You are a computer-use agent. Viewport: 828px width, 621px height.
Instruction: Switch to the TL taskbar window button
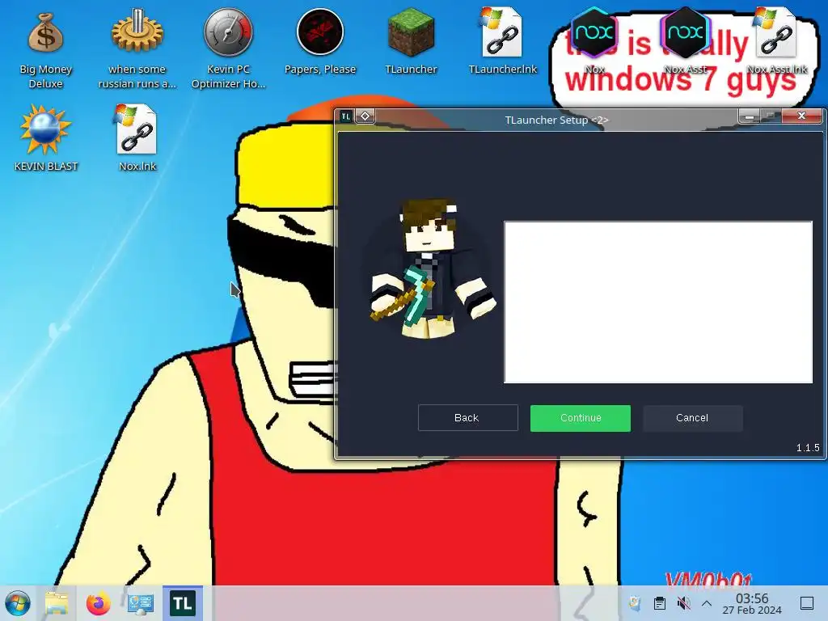coord(182,603)
